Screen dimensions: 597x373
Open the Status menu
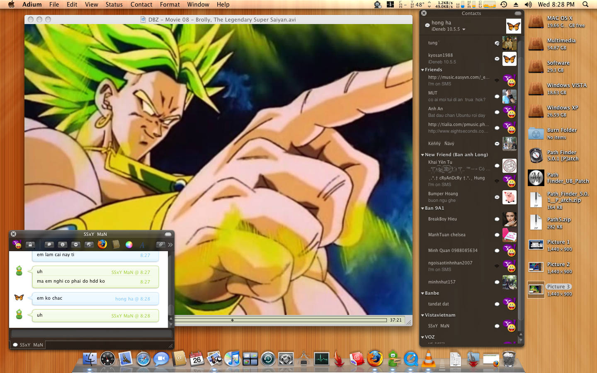coord(114,5)
